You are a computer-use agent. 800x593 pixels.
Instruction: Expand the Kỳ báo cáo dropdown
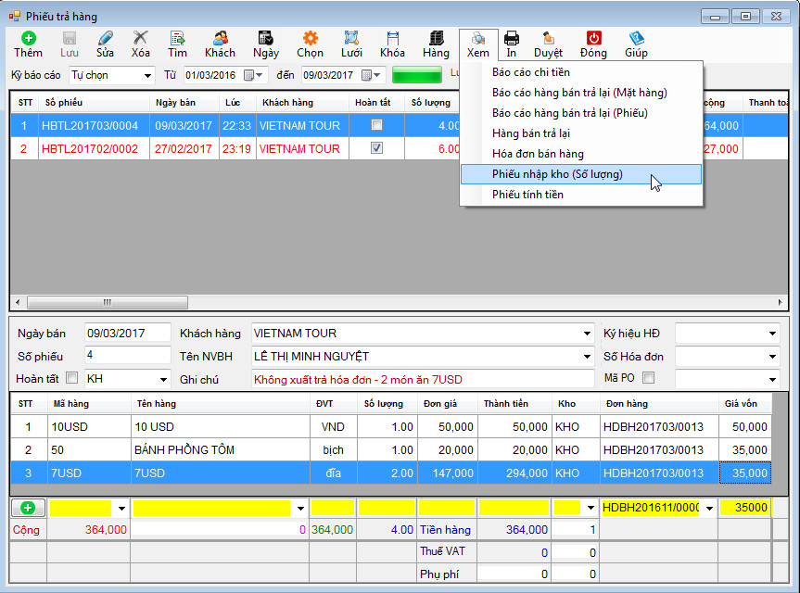(148, 75)
